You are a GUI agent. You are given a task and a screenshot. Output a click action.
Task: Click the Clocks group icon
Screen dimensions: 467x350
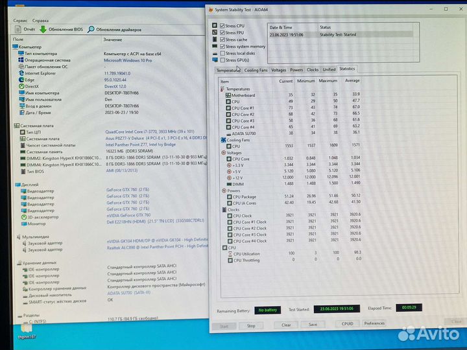pos(224,209)
